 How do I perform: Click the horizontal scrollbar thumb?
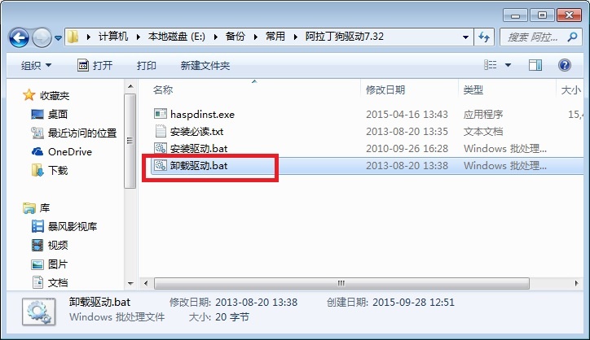point(341,283)
